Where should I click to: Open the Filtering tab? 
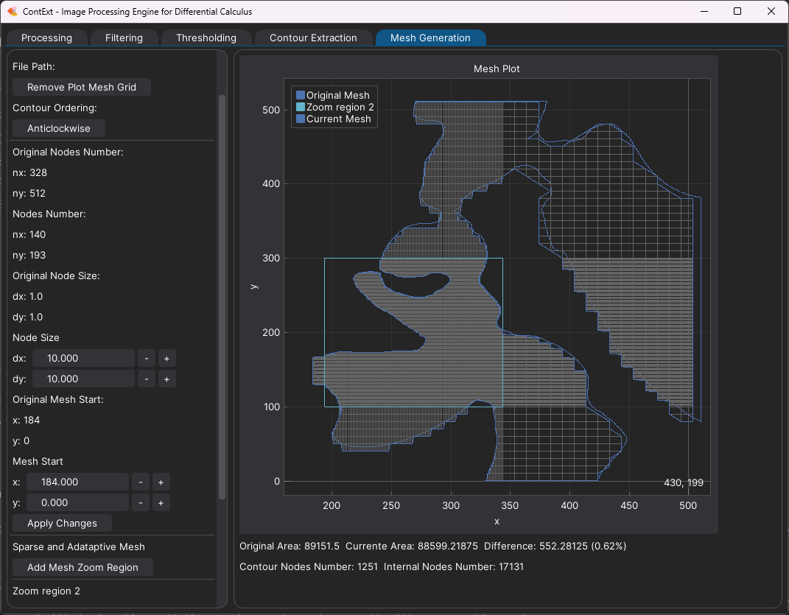tap(124, 38)
